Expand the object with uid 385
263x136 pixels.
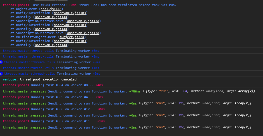pos(140,103)
